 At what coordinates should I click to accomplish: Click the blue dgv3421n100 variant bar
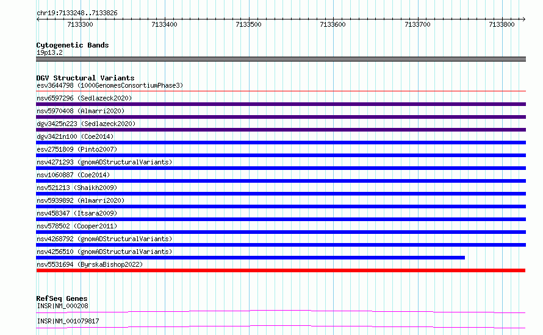(x=281, y=143)
